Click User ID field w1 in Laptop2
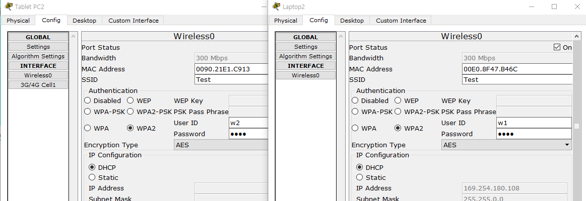Image resolution: width=586 pixels, height=201 pixels. (x=534, y=123)
